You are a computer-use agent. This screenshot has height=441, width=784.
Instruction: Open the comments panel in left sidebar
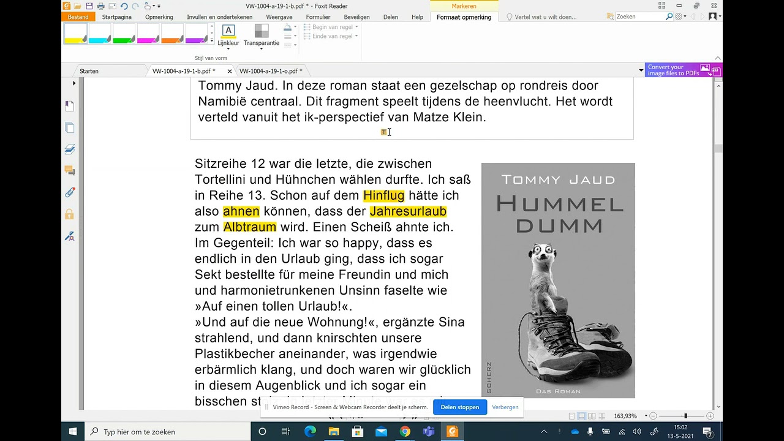69,170
